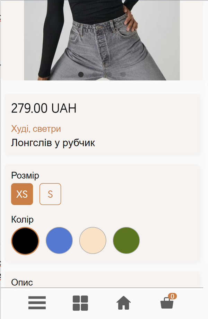Screen dimensions: 208x319
Task: Open the hamburger menu in bottom navigation
Action: [37, 303]
